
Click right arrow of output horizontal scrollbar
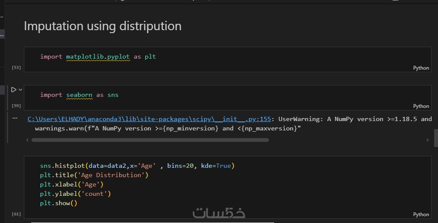[428, 140]
